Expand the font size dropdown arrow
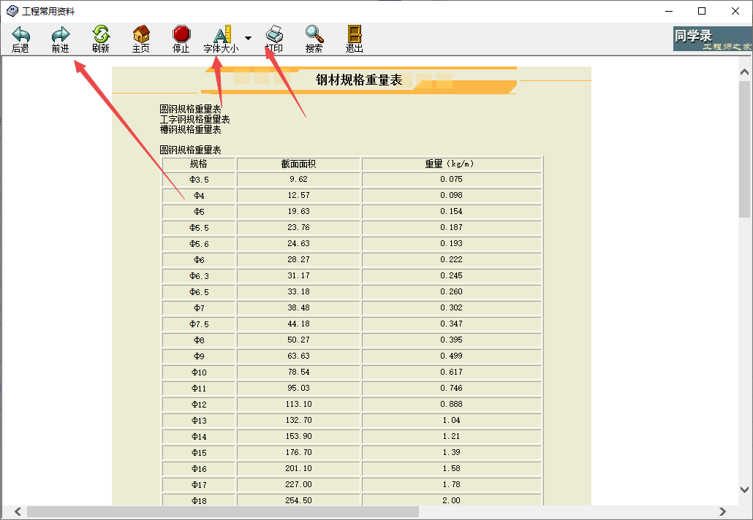The width and height of the screenshot is (753, 520). click(x=248, y=38)
